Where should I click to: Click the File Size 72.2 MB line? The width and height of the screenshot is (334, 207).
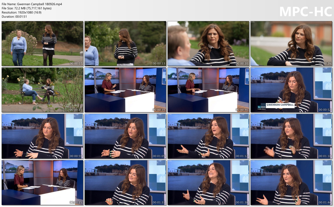(x=27, y=8)
